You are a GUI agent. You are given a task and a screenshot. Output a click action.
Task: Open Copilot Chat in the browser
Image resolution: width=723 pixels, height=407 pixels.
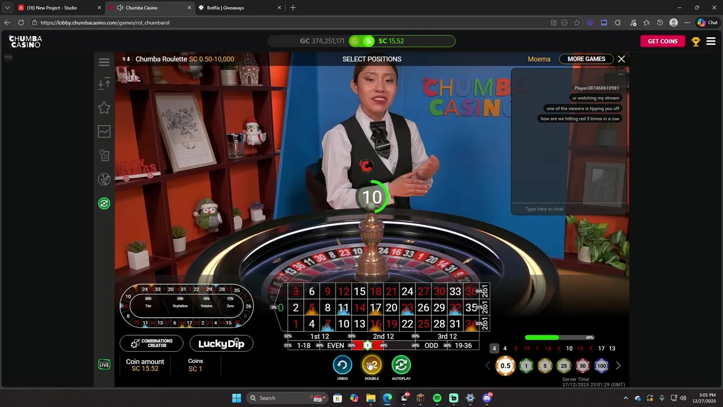coord(707,23)
